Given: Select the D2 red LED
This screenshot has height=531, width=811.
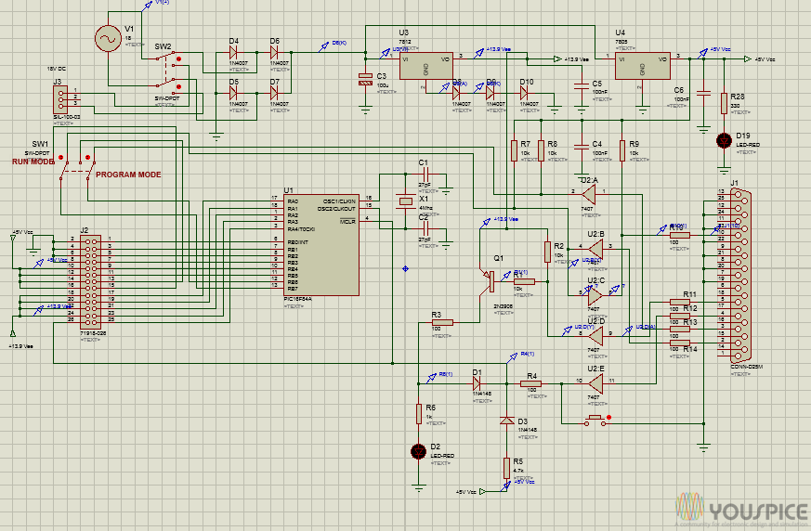Looking at the screenshot, I should [x=418, y=451].
